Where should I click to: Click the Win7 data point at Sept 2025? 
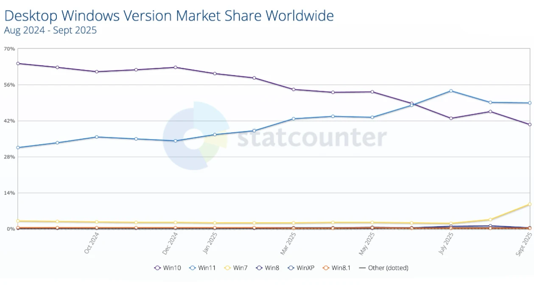tap(529, 204)
